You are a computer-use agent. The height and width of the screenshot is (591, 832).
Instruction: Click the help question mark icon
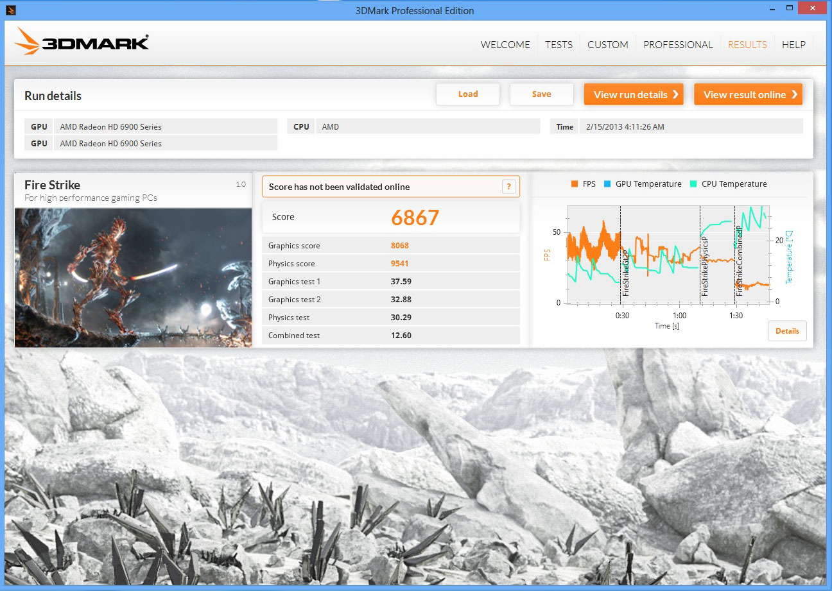[x=508, y=187]
